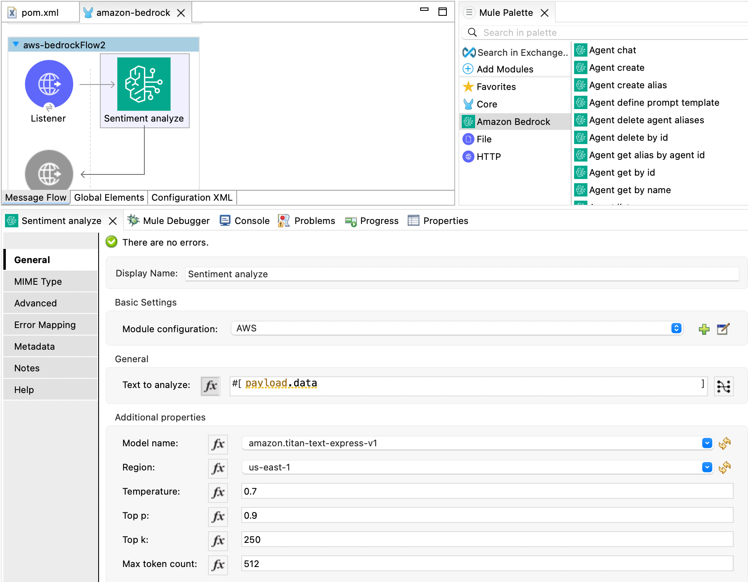This screenshot has width=748, height=582.
Task: Edit the Temperature value field
Action: click(x=487, y=491)
